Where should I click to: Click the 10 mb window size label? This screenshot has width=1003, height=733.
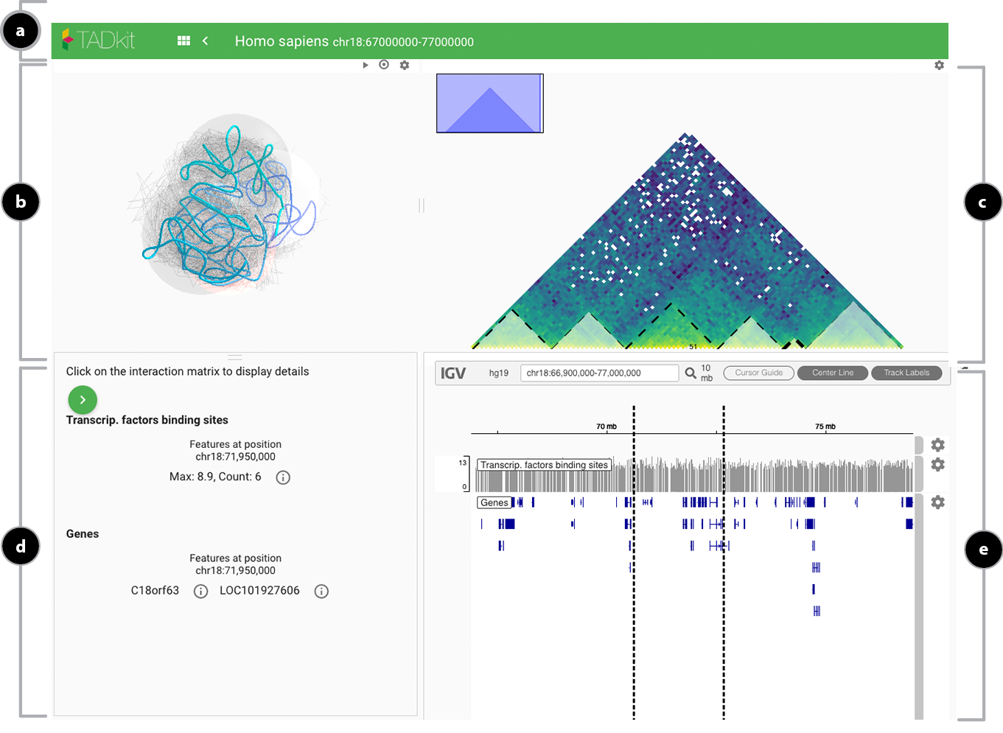pyautogui.click(x=706, y=373)
